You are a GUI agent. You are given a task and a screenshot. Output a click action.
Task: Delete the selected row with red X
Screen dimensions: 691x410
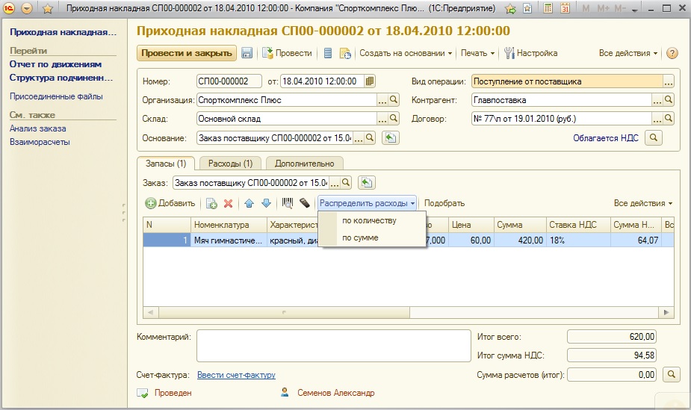click(229, 203)
